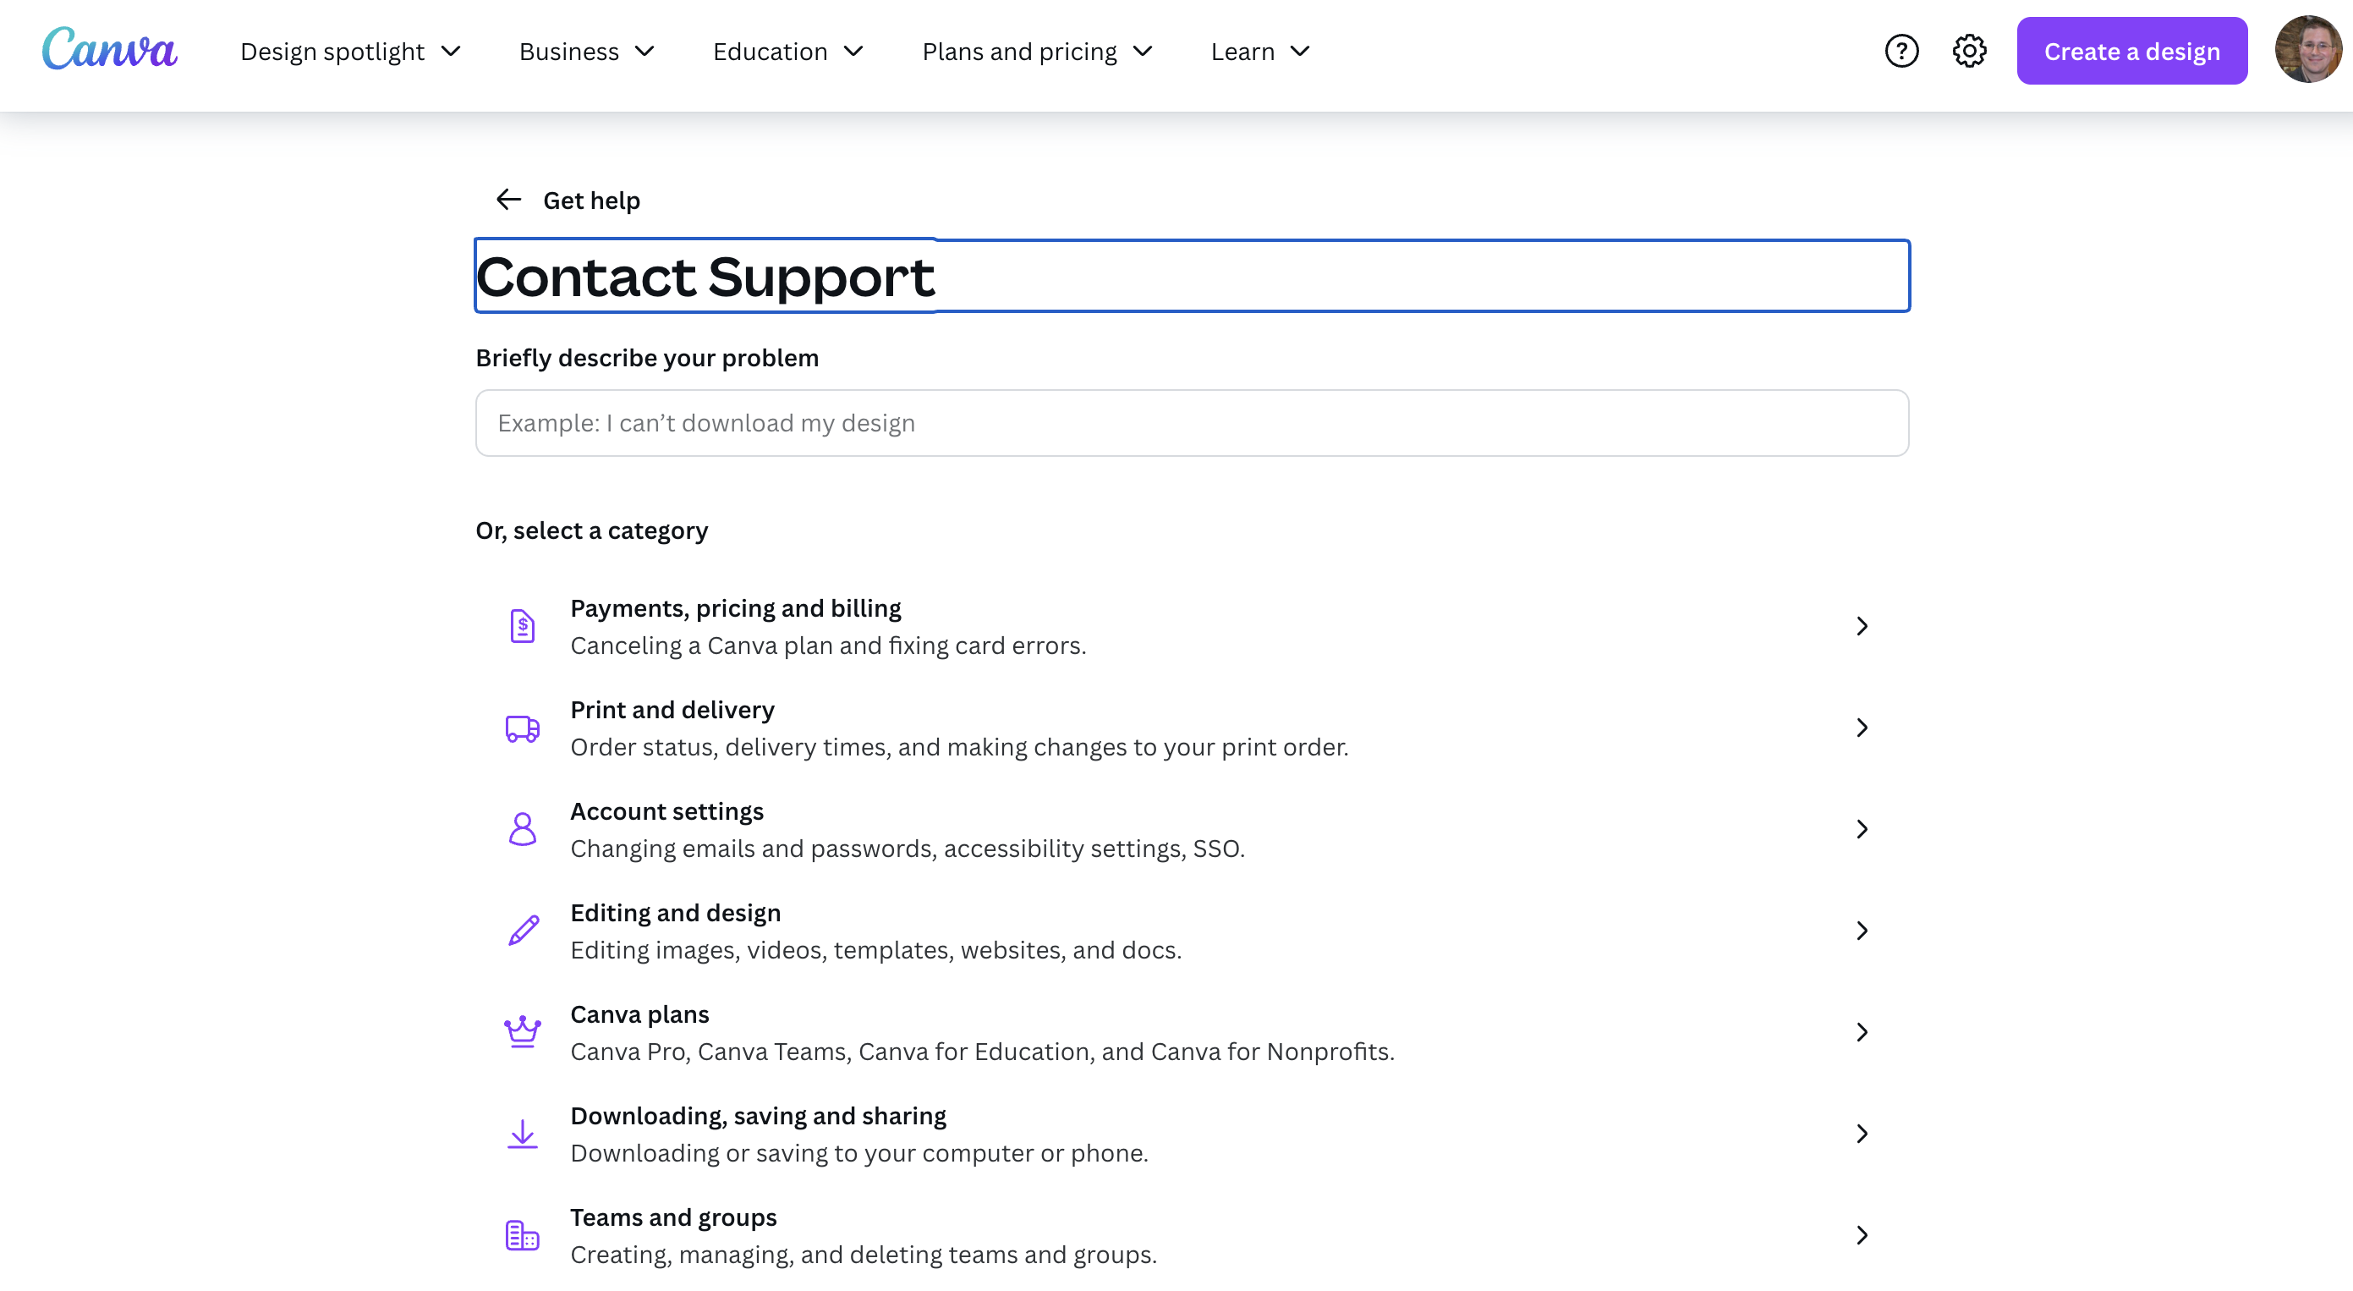Expand the Design spotlight menu
The image size is (2353, 1291).
point(351,51)
